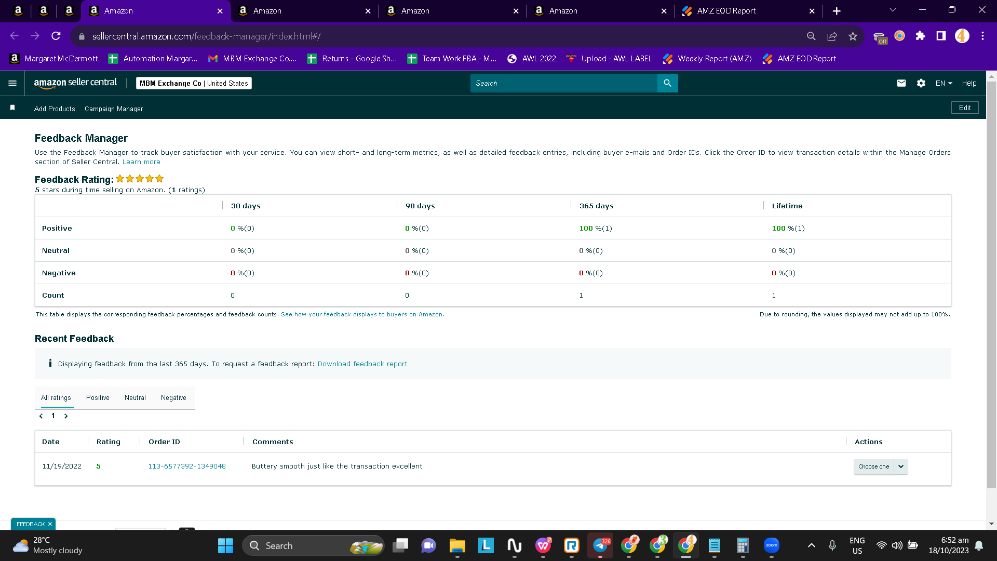The height and width of the screenshot is (561, 997).
Task: Open the Zoom app in the taskbar
Action: [x=772, y=546]
